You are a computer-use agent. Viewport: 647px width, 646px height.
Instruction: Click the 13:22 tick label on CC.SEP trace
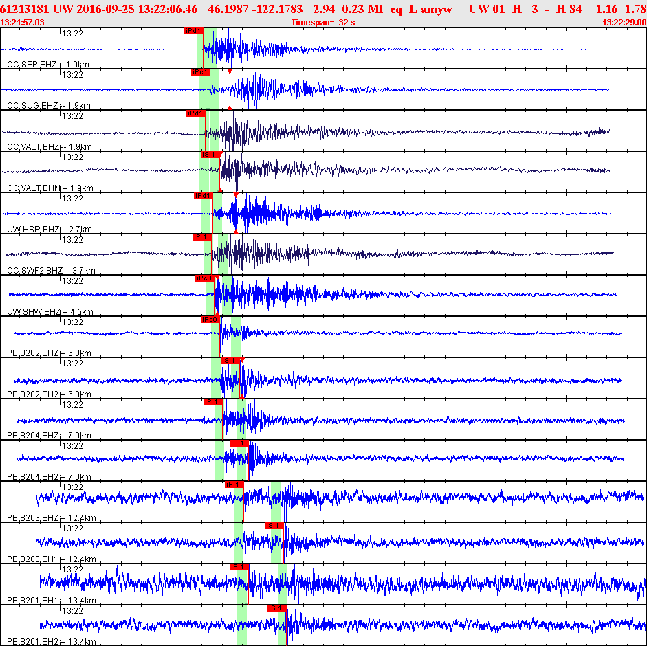click(x=73, y=34)
